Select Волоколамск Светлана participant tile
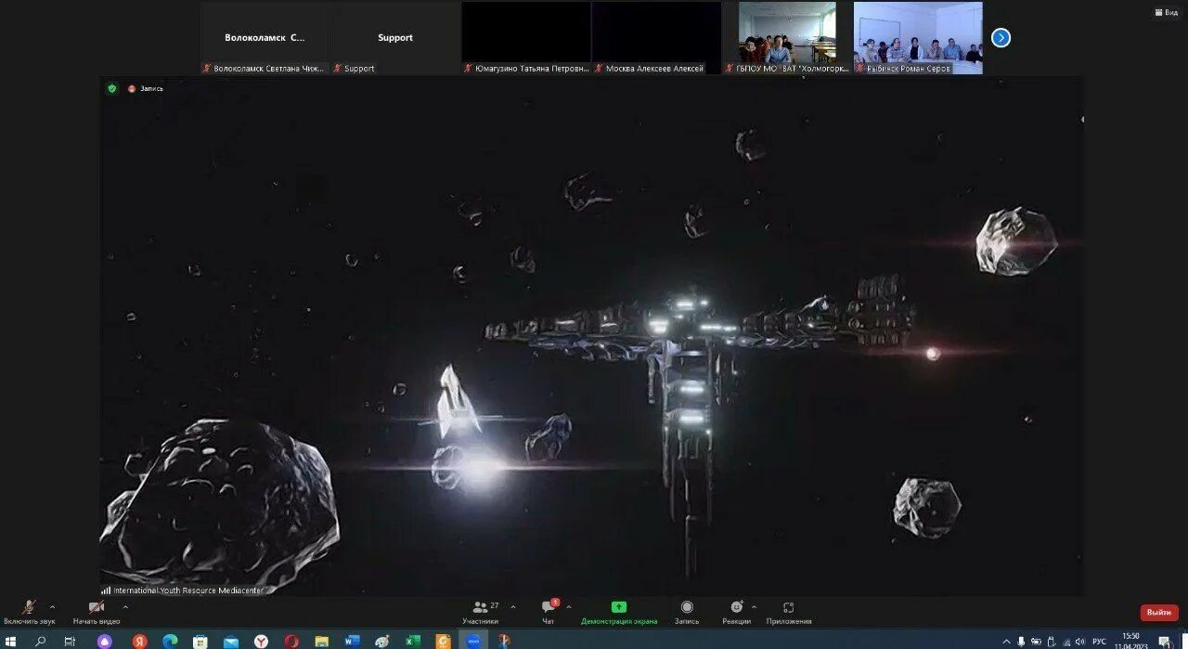 [265, 37]
